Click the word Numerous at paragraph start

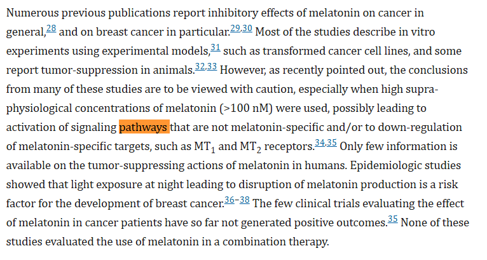point(32,13)
